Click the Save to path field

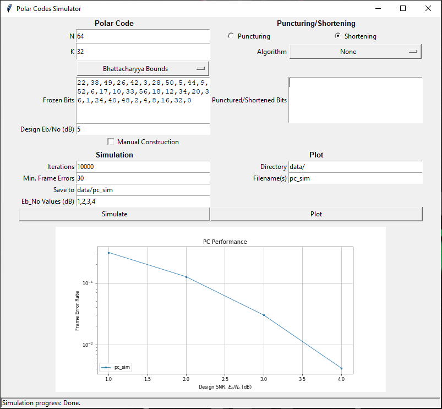(143, 190)
